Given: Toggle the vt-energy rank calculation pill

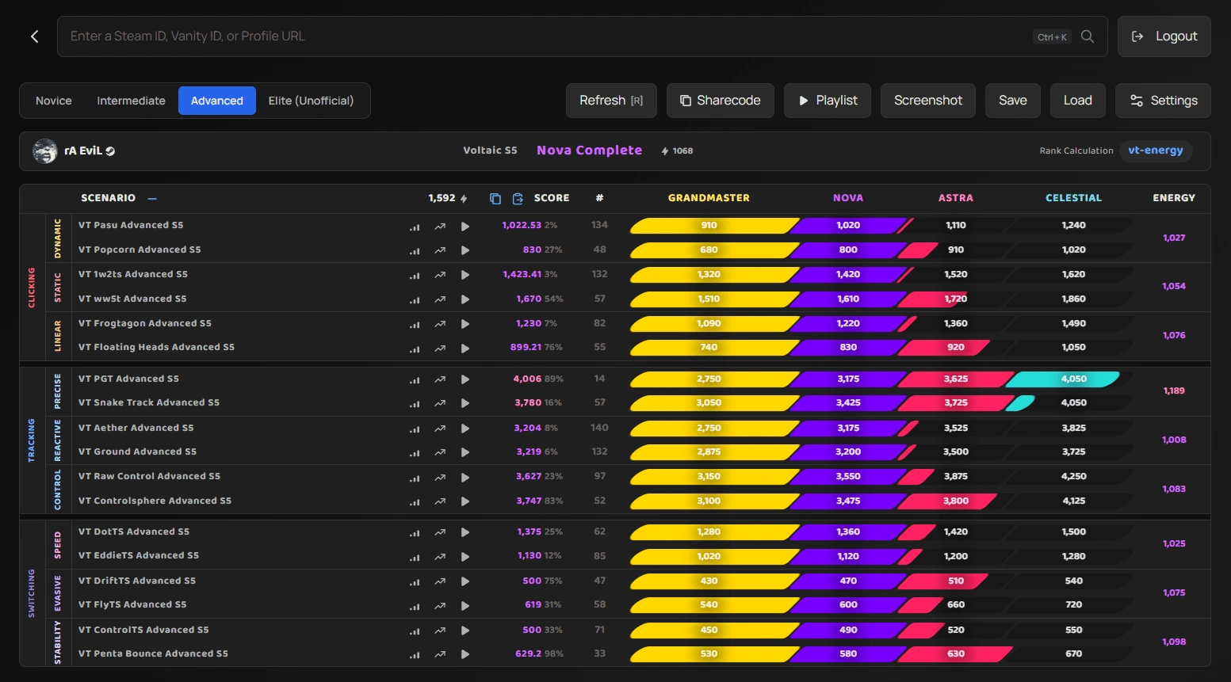Looking at the screenshot, I should [1156, 150].
